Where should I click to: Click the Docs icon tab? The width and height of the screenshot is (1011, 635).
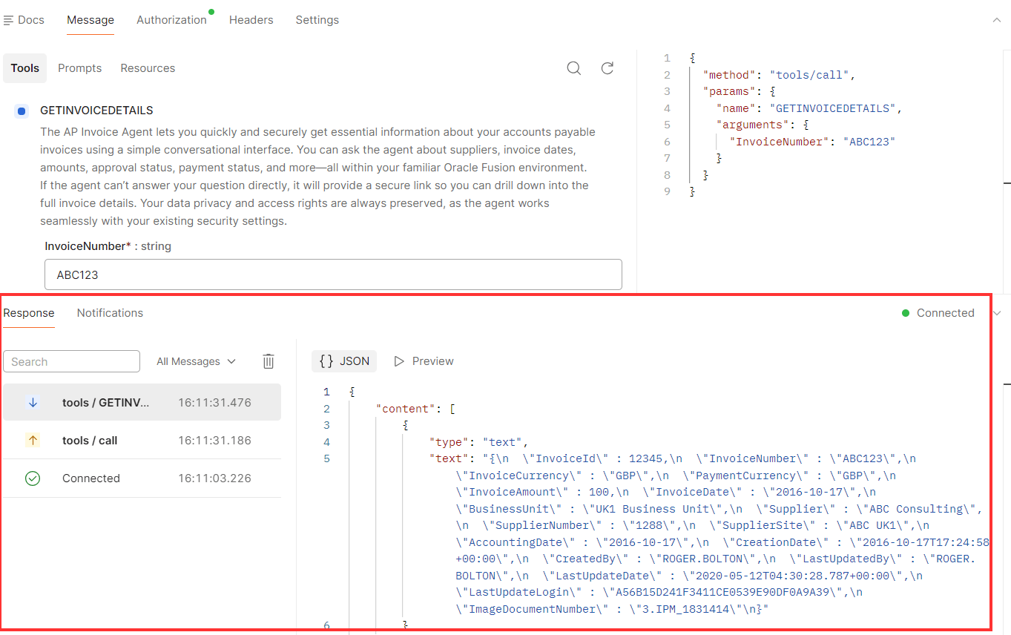click(24, 20)
